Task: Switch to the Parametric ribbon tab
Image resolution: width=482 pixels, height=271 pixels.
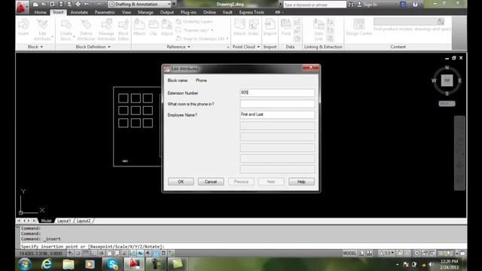Action: coord(105,12)
